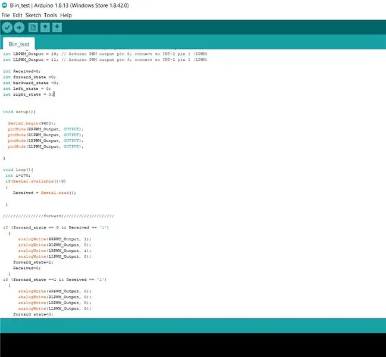The height and width of the screenshot is (357, 386).
Task: Click the 'int right_state = 0;' line
Action: 28,94
